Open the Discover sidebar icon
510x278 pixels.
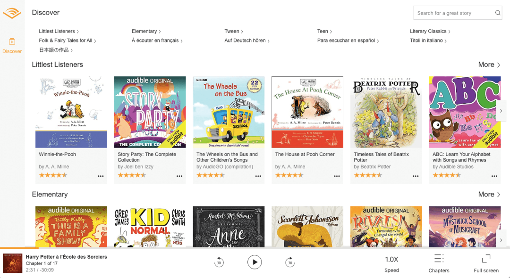12,41
